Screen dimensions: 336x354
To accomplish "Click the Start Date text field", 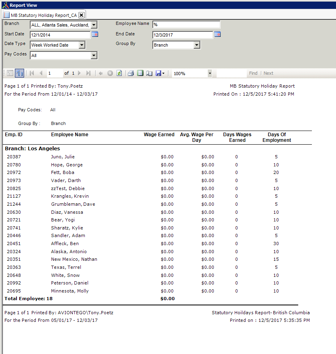I will 60,35.
